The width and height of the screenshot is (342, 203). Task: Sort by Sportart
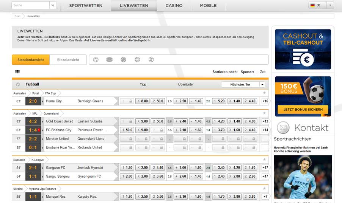click(x=247, y=72)
